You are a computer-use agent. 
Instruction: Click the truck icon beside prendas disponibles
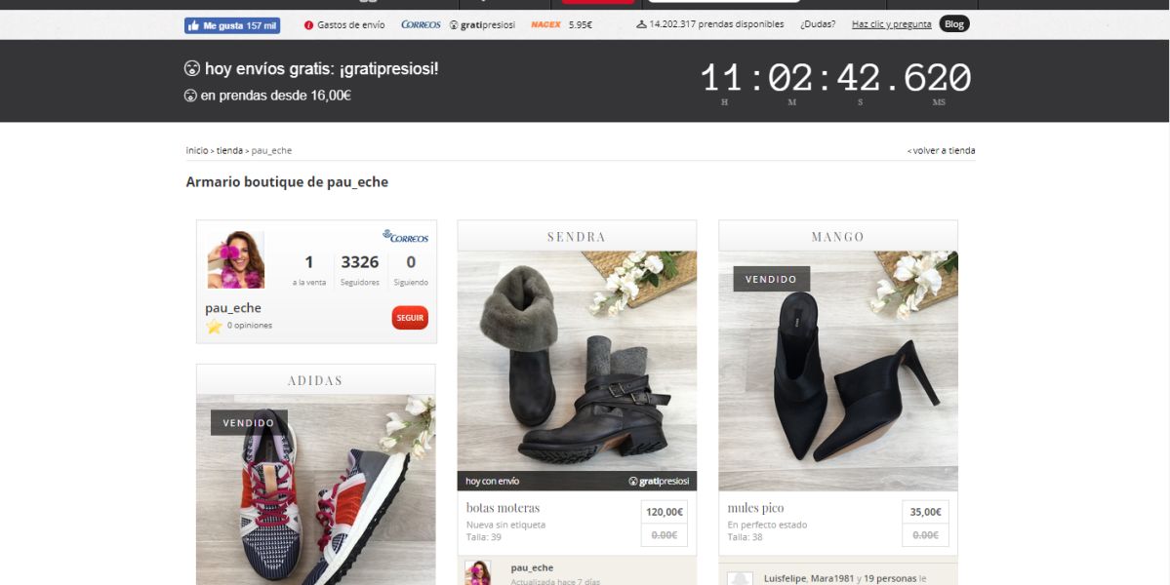point(641,23)
